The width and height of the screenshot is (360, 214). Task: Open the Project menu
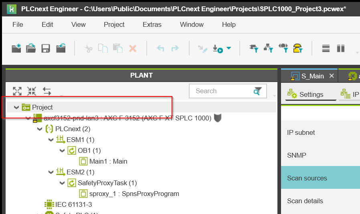[114, 24]
